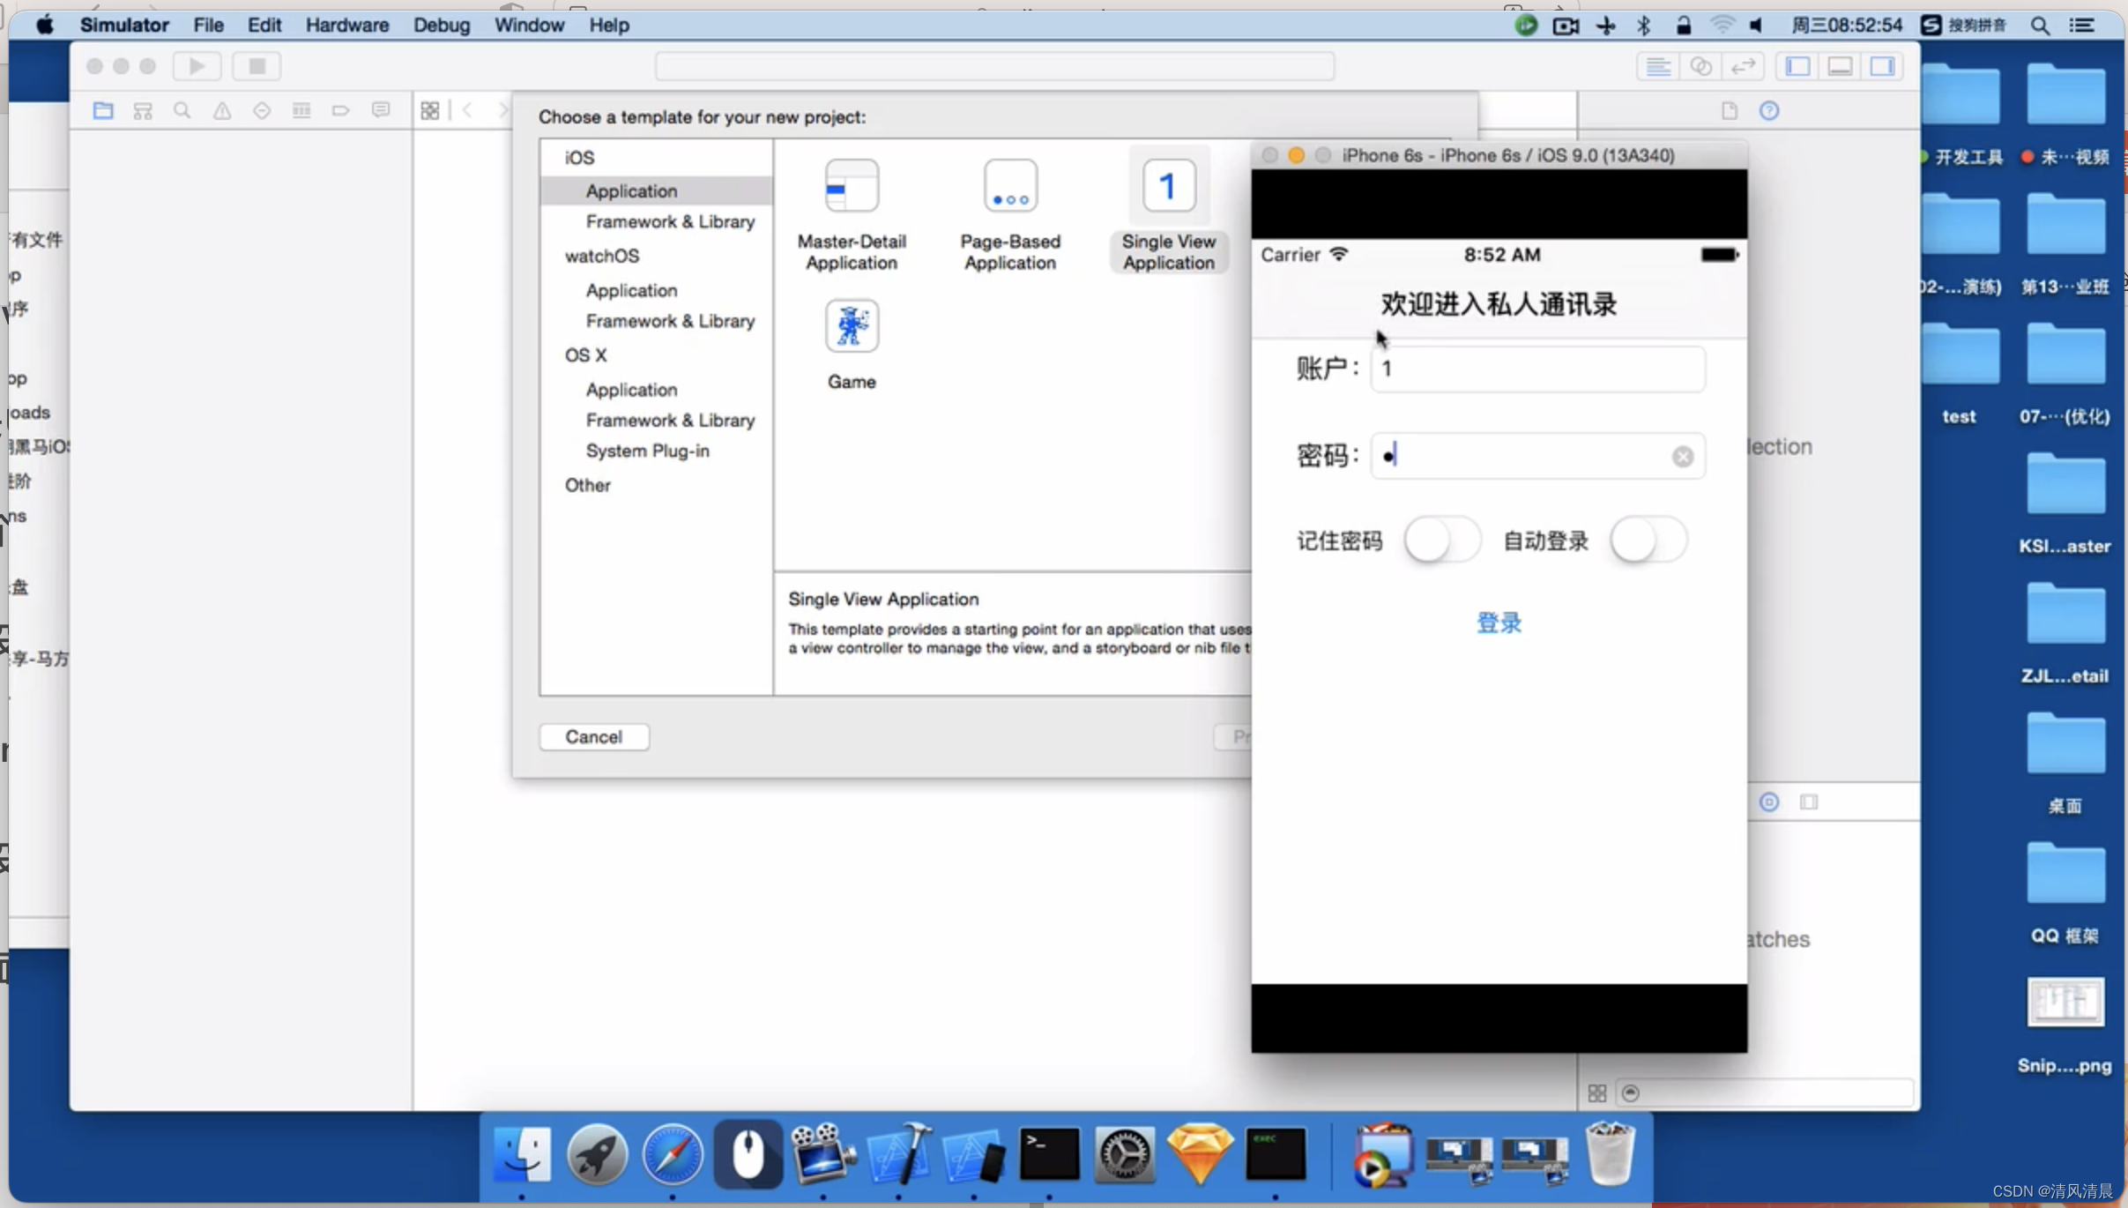The width and height of the screenshot is (2128, 1208).
Task: Click the Xcode run button in toolbar
Action: click(x=196, y=66)
